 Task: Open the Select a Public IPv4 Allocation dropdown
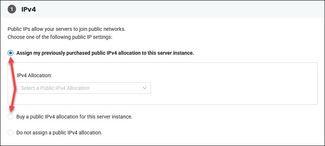click(84, 88)
